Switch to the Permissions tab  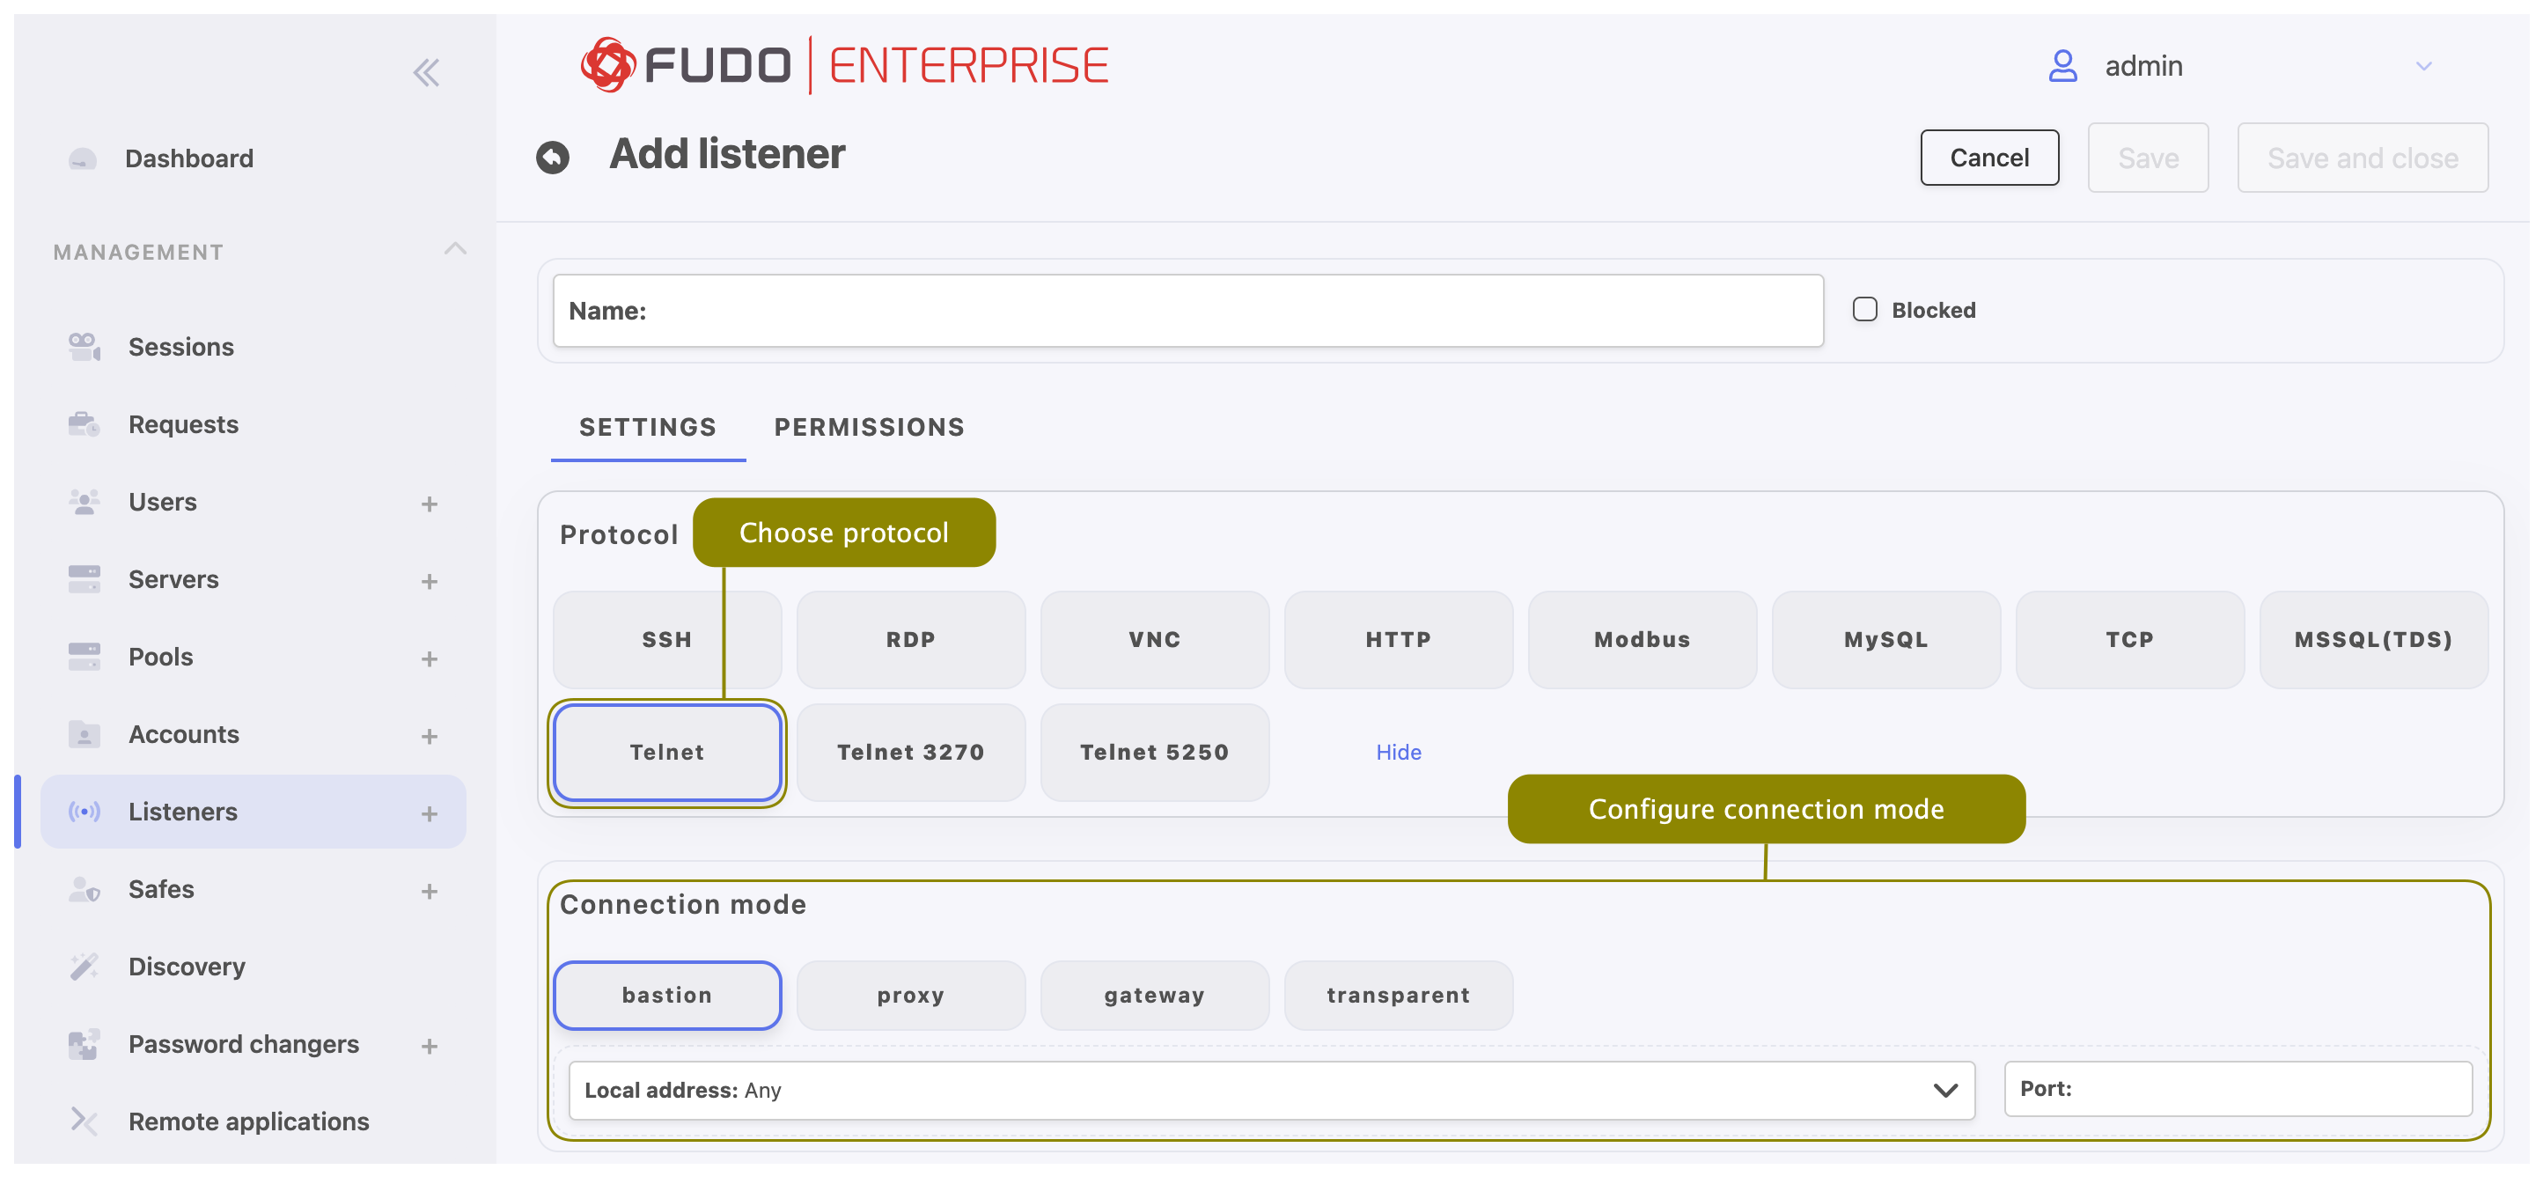(868, 427)
